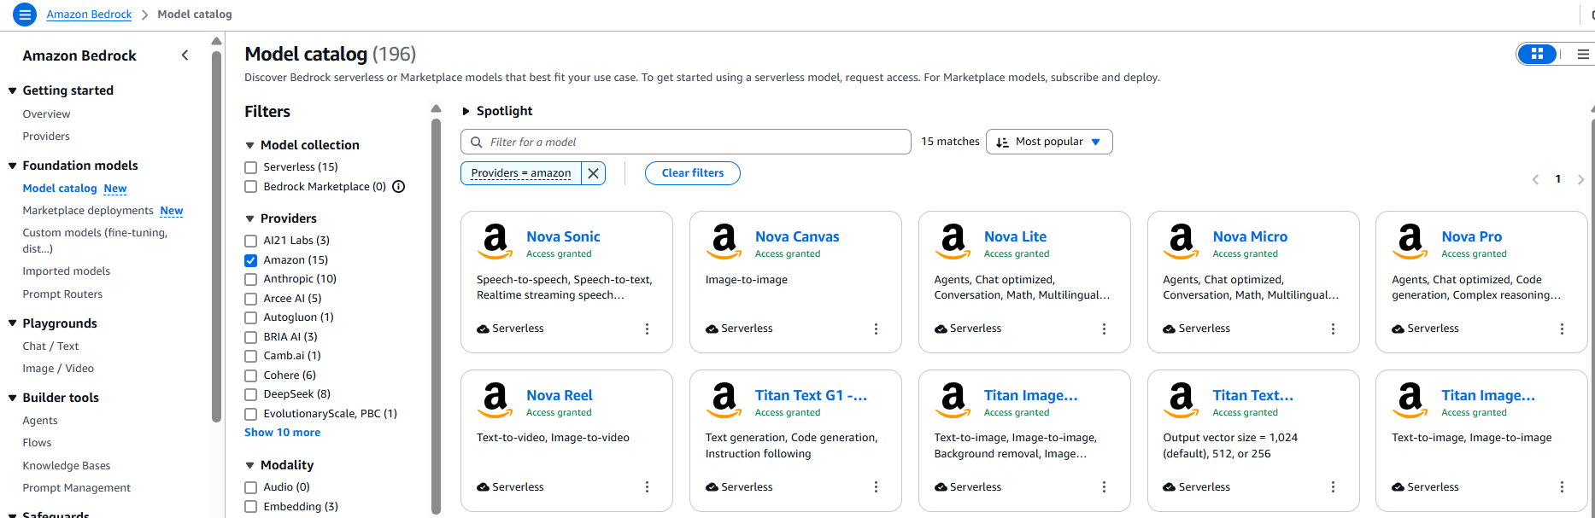The image size is (1595, 518).
Task: Open the Nova Sonic model link
Action: click(563, 236)
